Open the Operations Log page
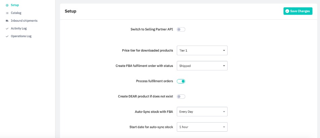320x138 pixels. [21, 36]
